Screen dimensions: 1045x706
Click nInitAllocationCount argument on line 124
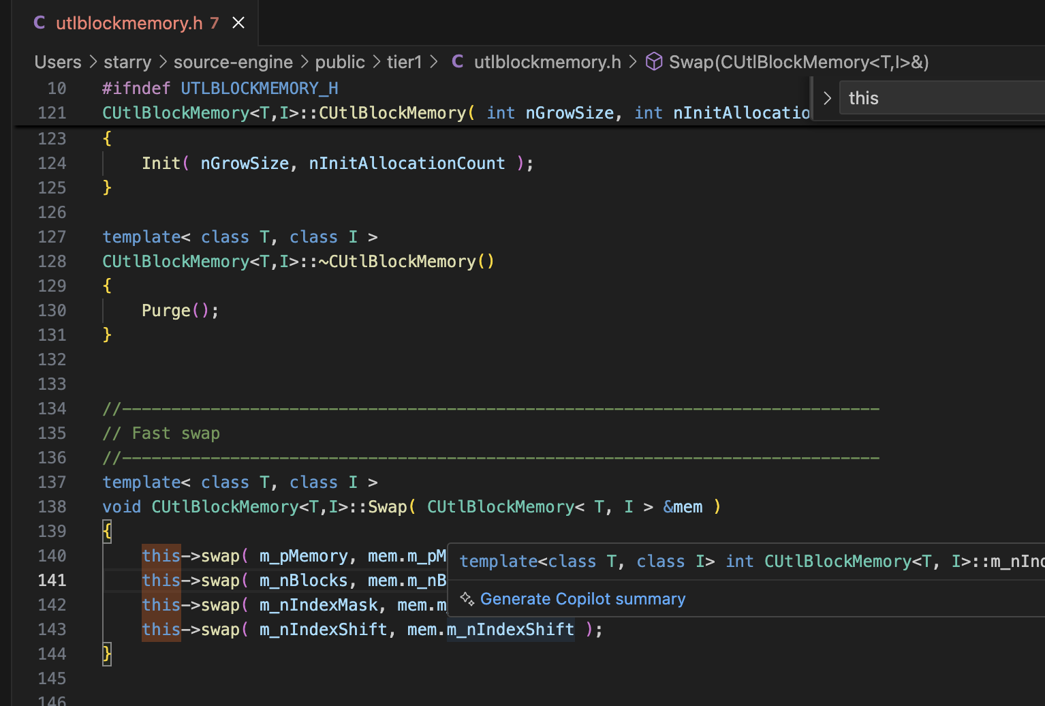tap(407, 164)
